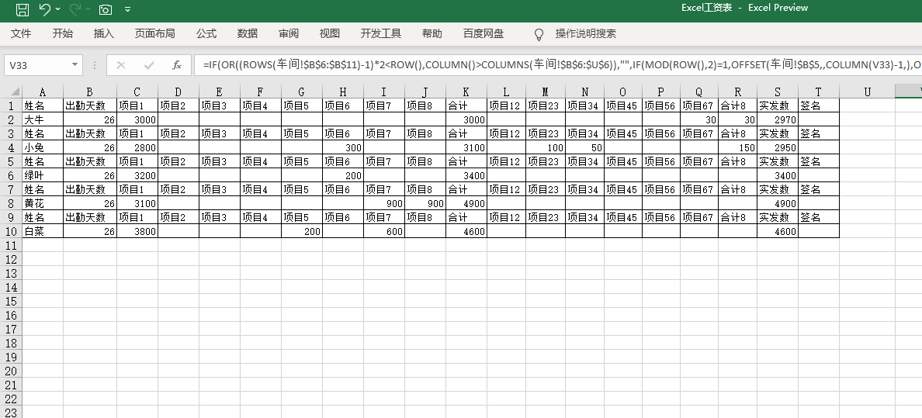
Task: Open the 视图 ribbon tab
Action: 330,33
